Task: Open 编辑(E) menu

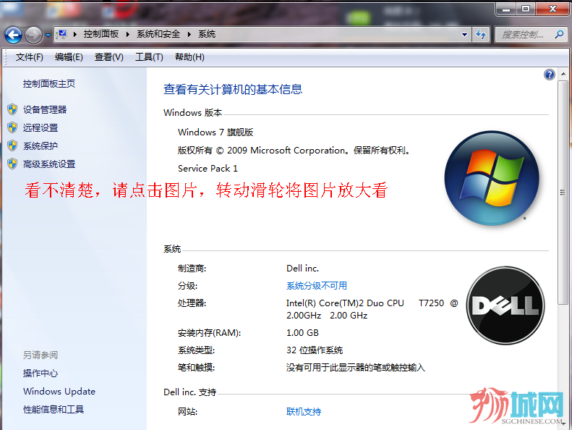Action: click(69, 57)
